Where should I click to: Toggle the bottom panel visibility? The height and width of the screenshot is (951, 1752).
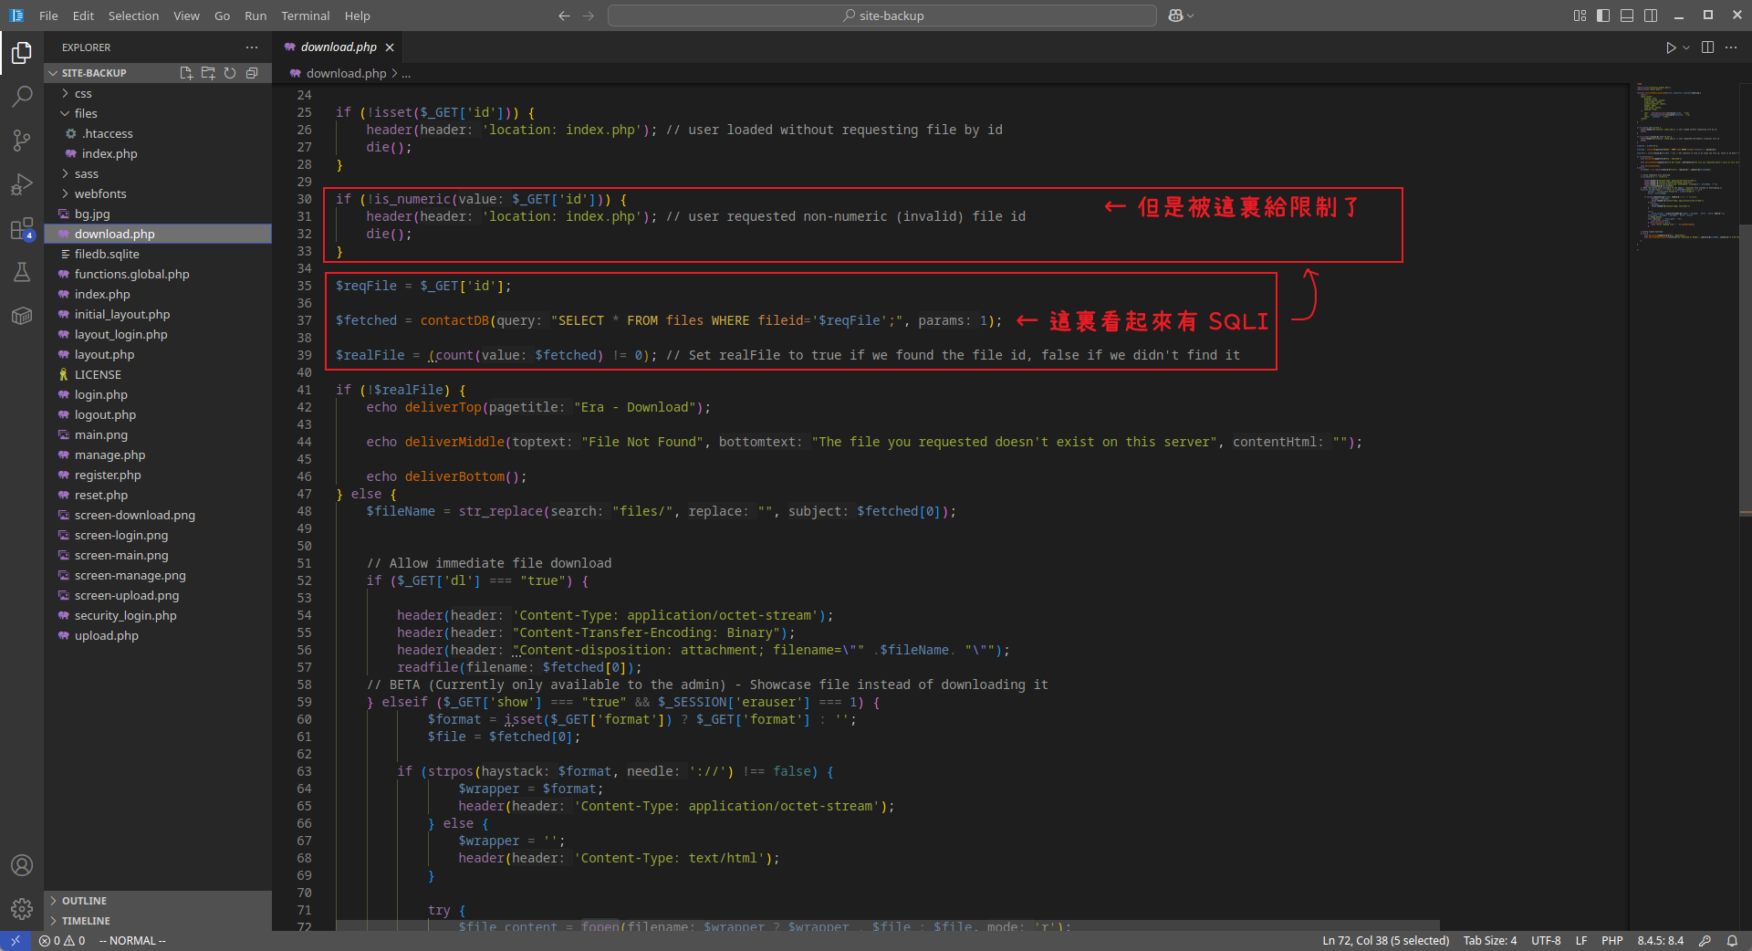pyautogui.click(x=1627, y=16)
